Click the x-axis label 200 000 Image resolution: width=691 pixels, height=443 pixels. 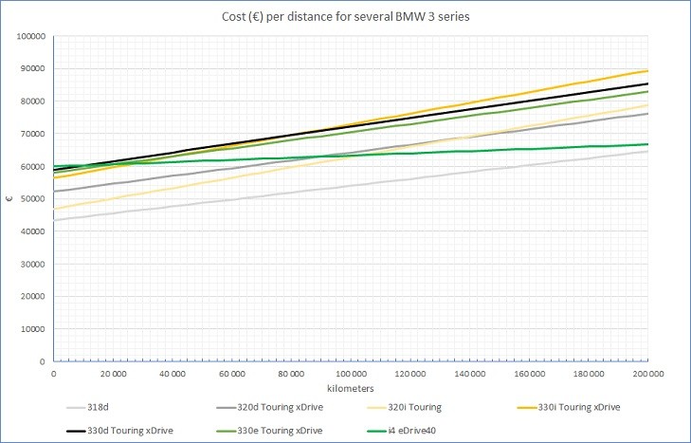click(647, 374)
